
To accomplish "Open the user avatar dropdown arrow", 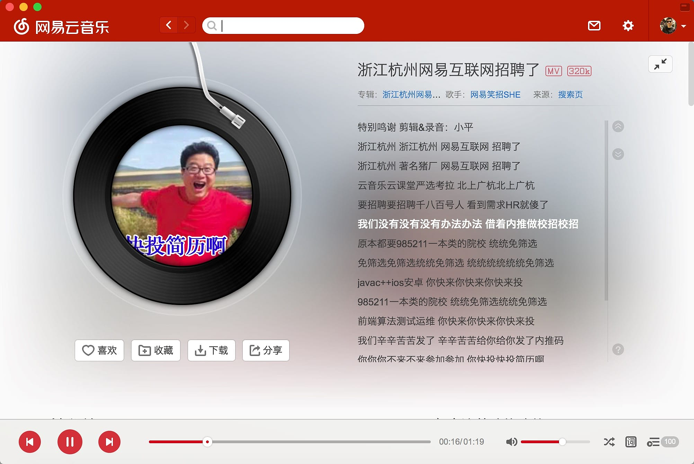I will coord(684,26).
